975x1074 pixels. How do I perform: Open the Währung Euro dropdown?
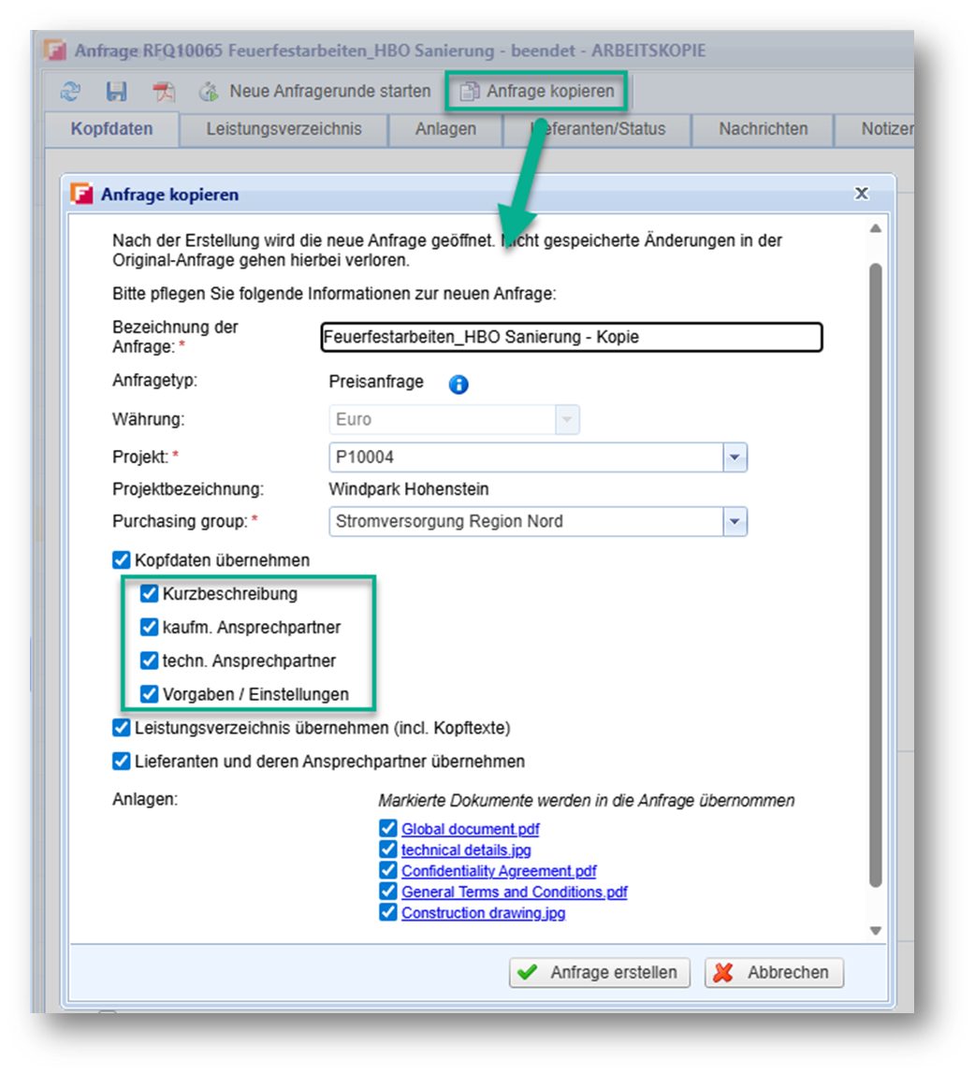[x=567, y=420]
